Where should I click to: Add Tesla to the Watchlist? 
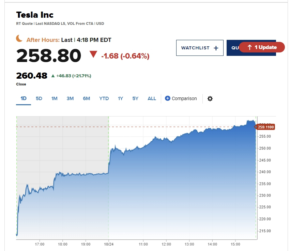pos(199,48)
